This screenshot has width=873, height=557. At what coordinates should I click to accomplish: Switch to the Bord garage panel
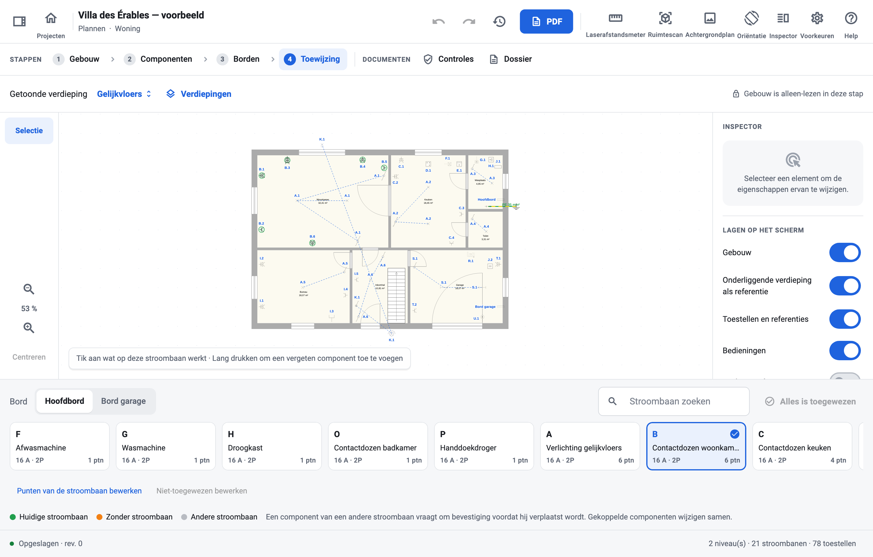123,401
